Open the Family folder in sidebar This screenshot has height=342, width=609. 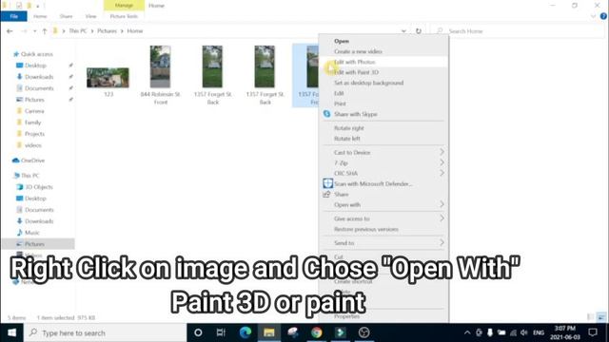point(32,123)
